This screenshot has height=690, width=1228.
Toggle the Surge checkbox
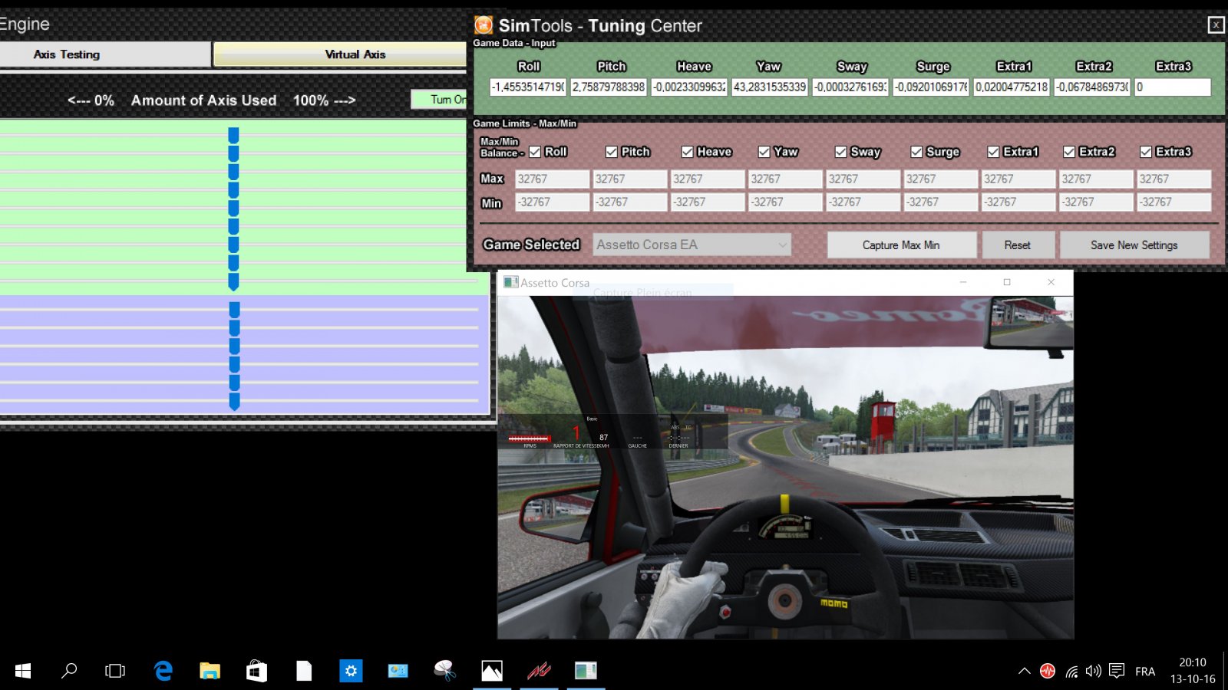click(x=916, y=152)
